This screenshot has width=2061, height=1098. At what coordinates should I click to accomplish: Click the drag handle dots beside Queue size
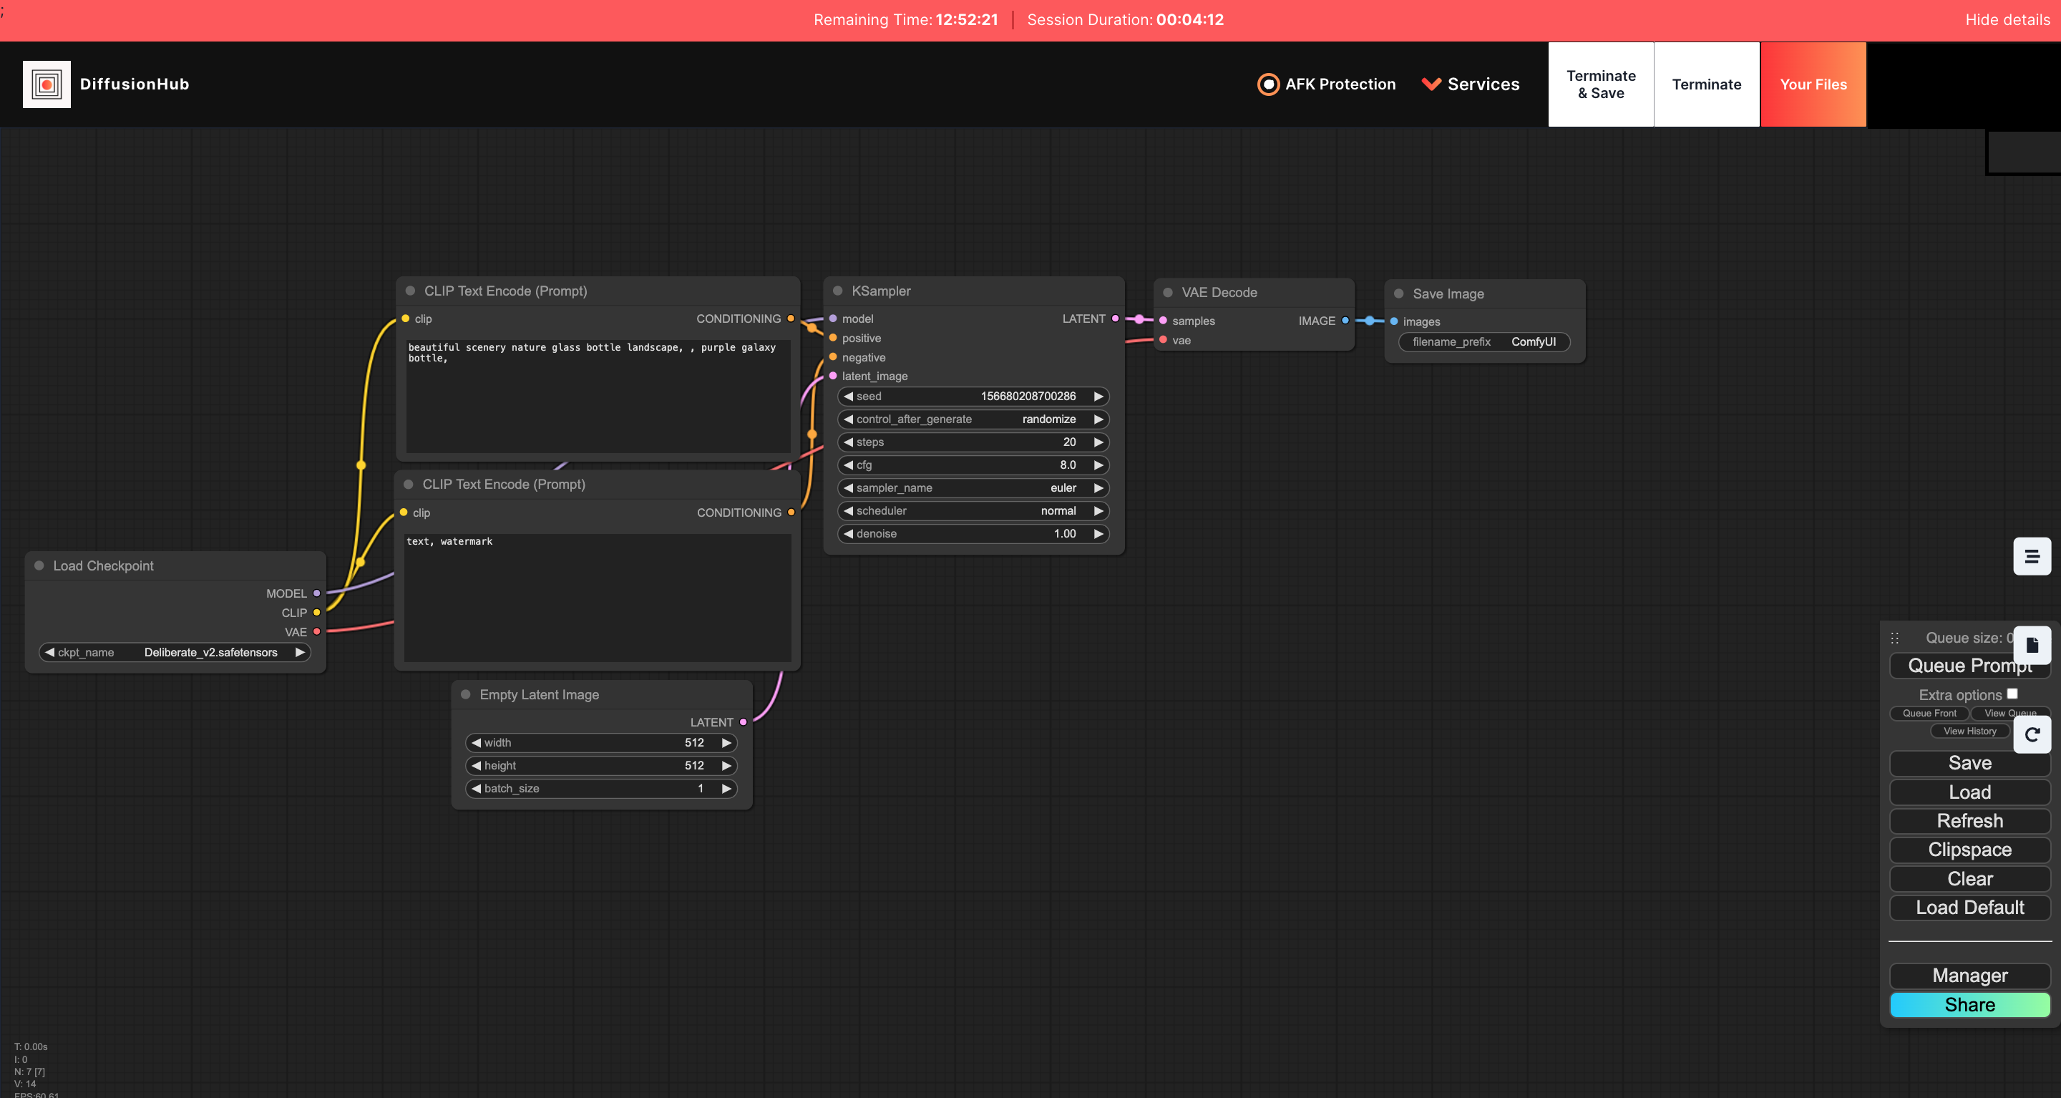[1894, 638]
